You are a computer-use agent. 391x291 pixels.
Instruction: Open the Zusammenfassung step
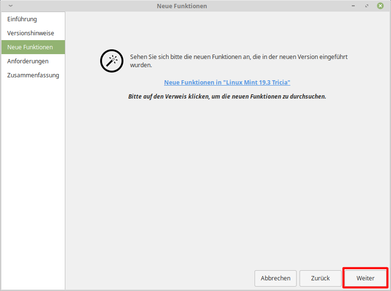[33, 75]
